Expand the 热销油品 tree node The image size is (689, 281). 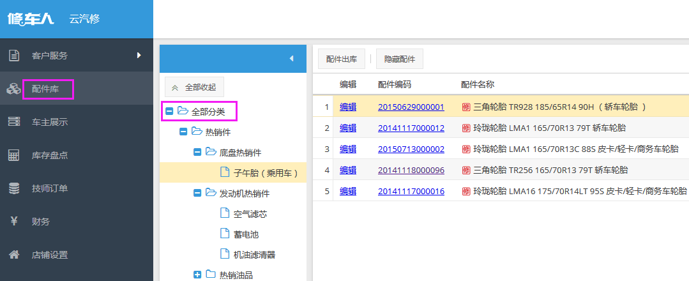coord(197,275)
